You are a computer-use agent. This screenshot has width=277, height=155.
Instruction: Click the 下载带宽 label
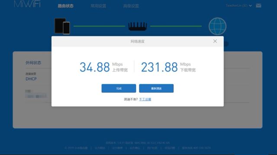click(188, 70)
